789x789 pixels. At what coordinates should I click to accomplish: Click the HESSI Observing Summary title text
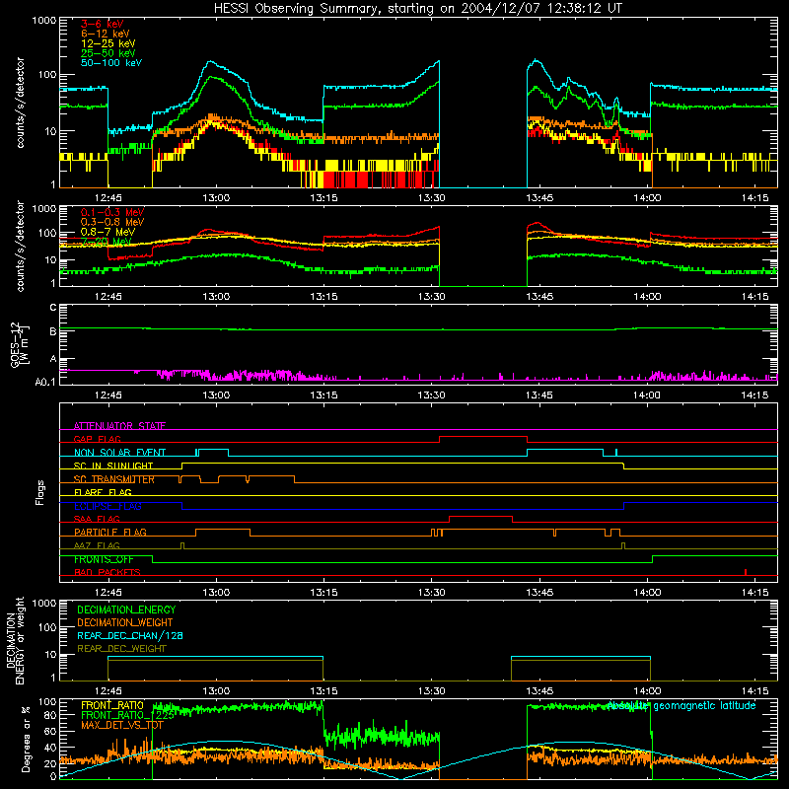point(418,9)
